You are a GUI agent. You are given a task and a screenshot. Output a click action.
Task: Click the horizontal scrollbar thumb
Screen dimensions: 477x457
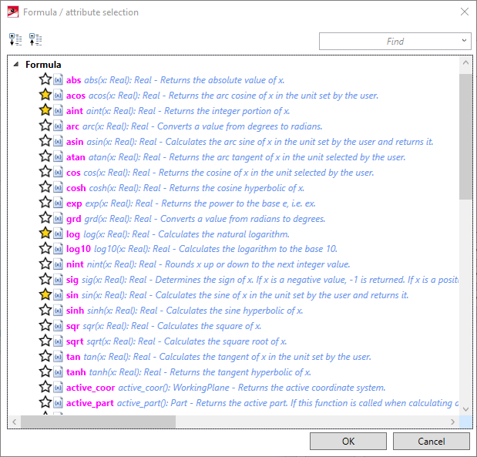98,422
